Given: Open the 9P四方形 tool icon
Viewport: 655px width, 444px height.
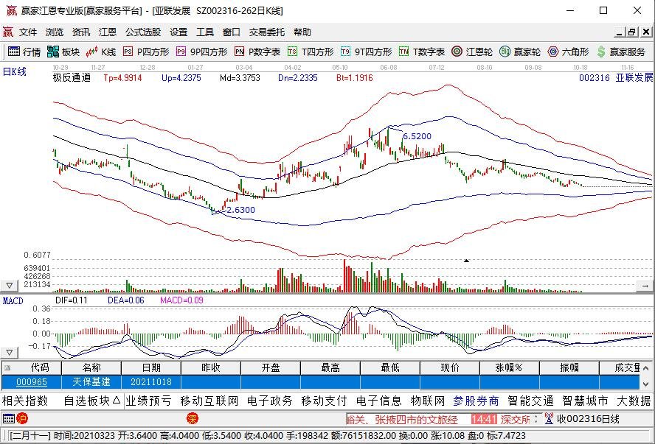Looking at the screenshot, I should coord(181,52).
